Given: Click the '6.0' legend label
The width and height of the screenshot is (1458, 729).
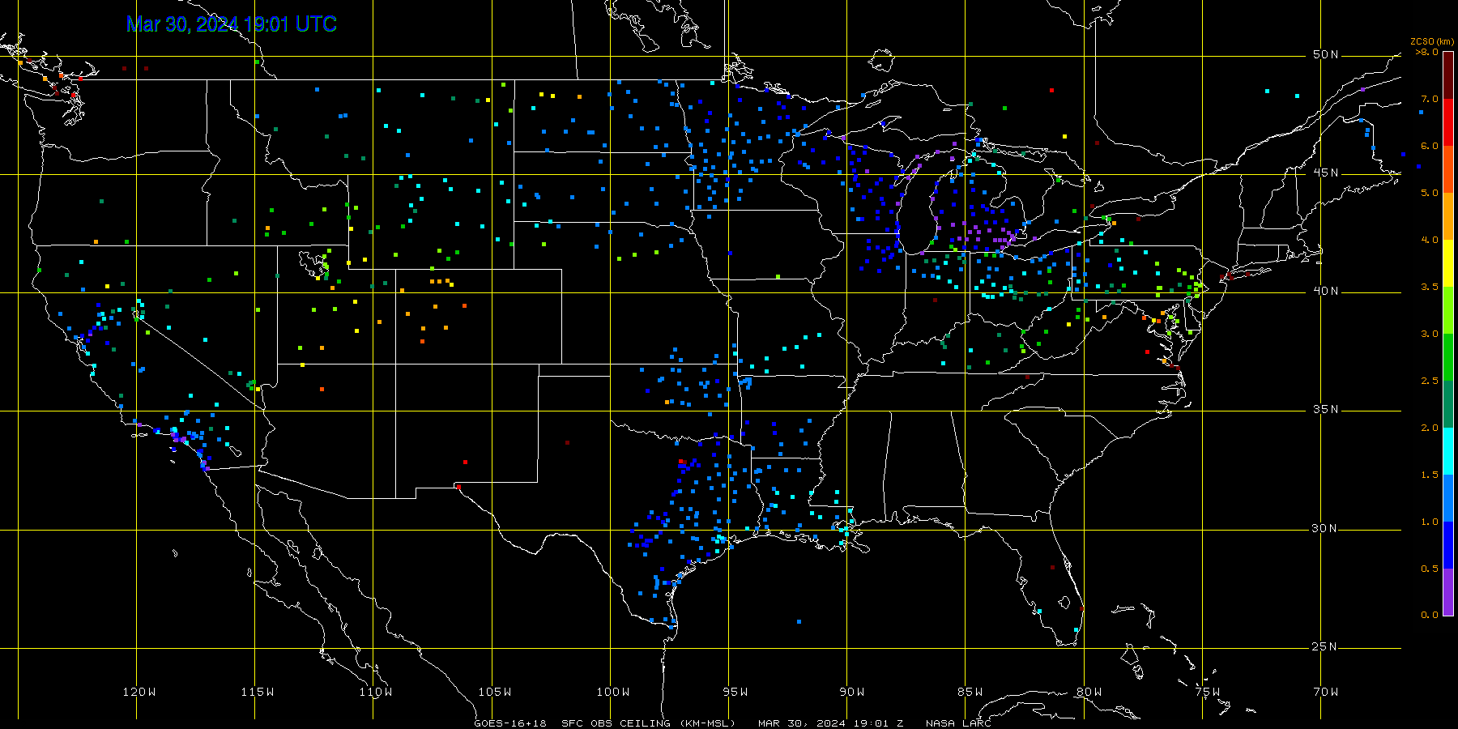Looking at the screenshot, I should click(x=1430, y=146).
